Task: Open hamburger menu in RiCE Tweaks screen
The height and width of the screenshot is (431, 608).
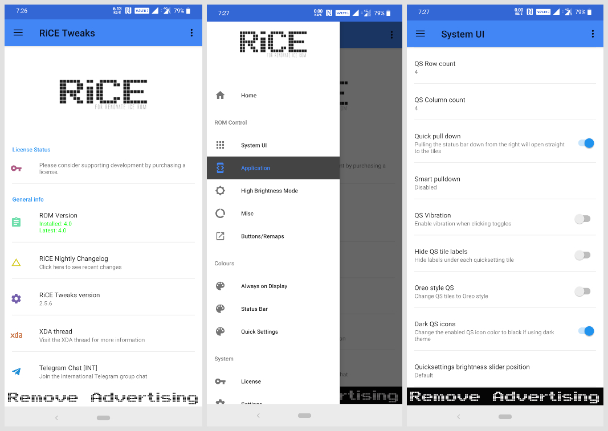Action: pos(18,33)
